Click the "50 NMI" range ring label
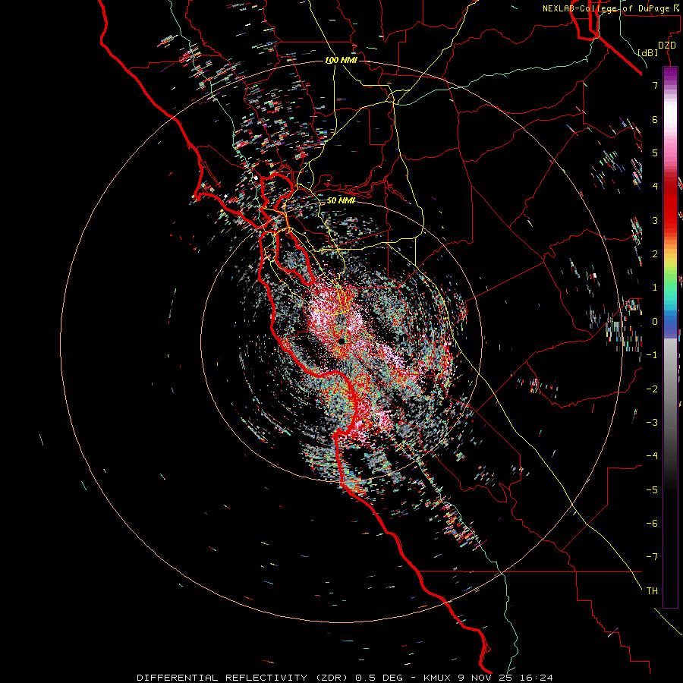This screenshot has height=683, width=683. [x=341, y=200]
